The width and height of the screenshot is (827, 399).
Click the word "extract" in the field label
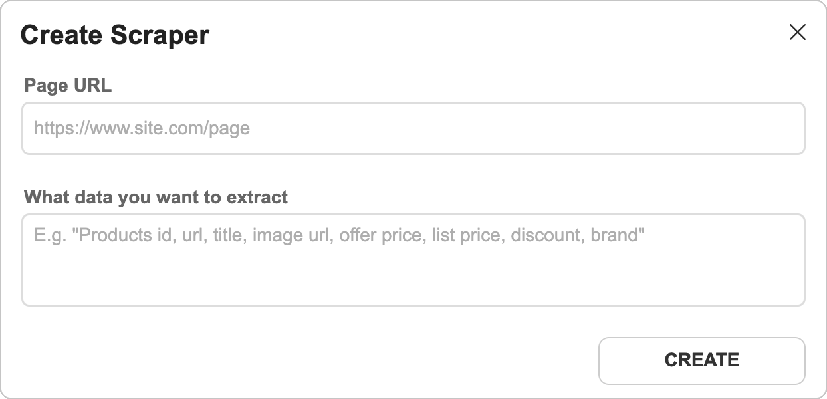pyautogui.click(x=257, y=198)
